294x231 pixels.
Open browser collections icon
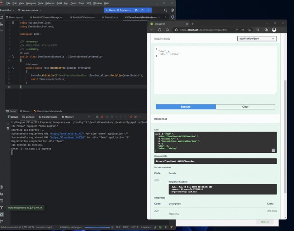click(x=266, y=30)
